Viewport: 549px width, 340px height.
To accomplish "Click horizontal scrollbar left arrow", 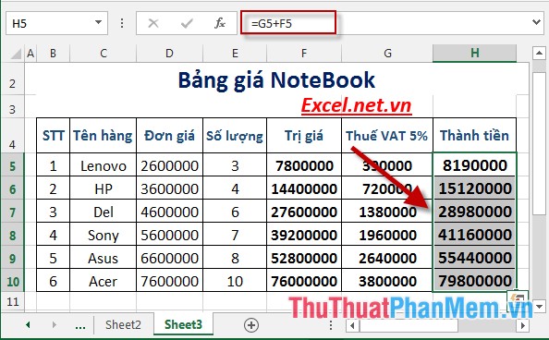I will click(352, 325).
